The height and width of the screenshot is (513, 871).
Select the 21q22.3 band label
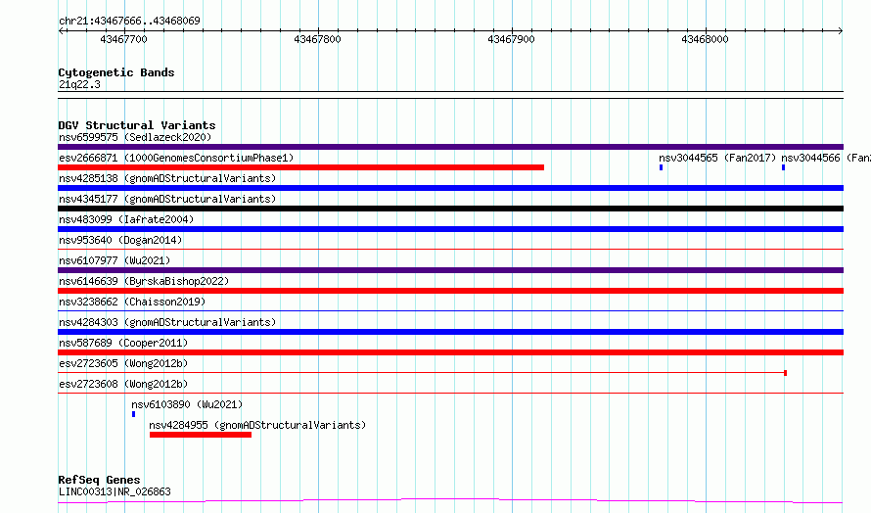click(79, 84)
